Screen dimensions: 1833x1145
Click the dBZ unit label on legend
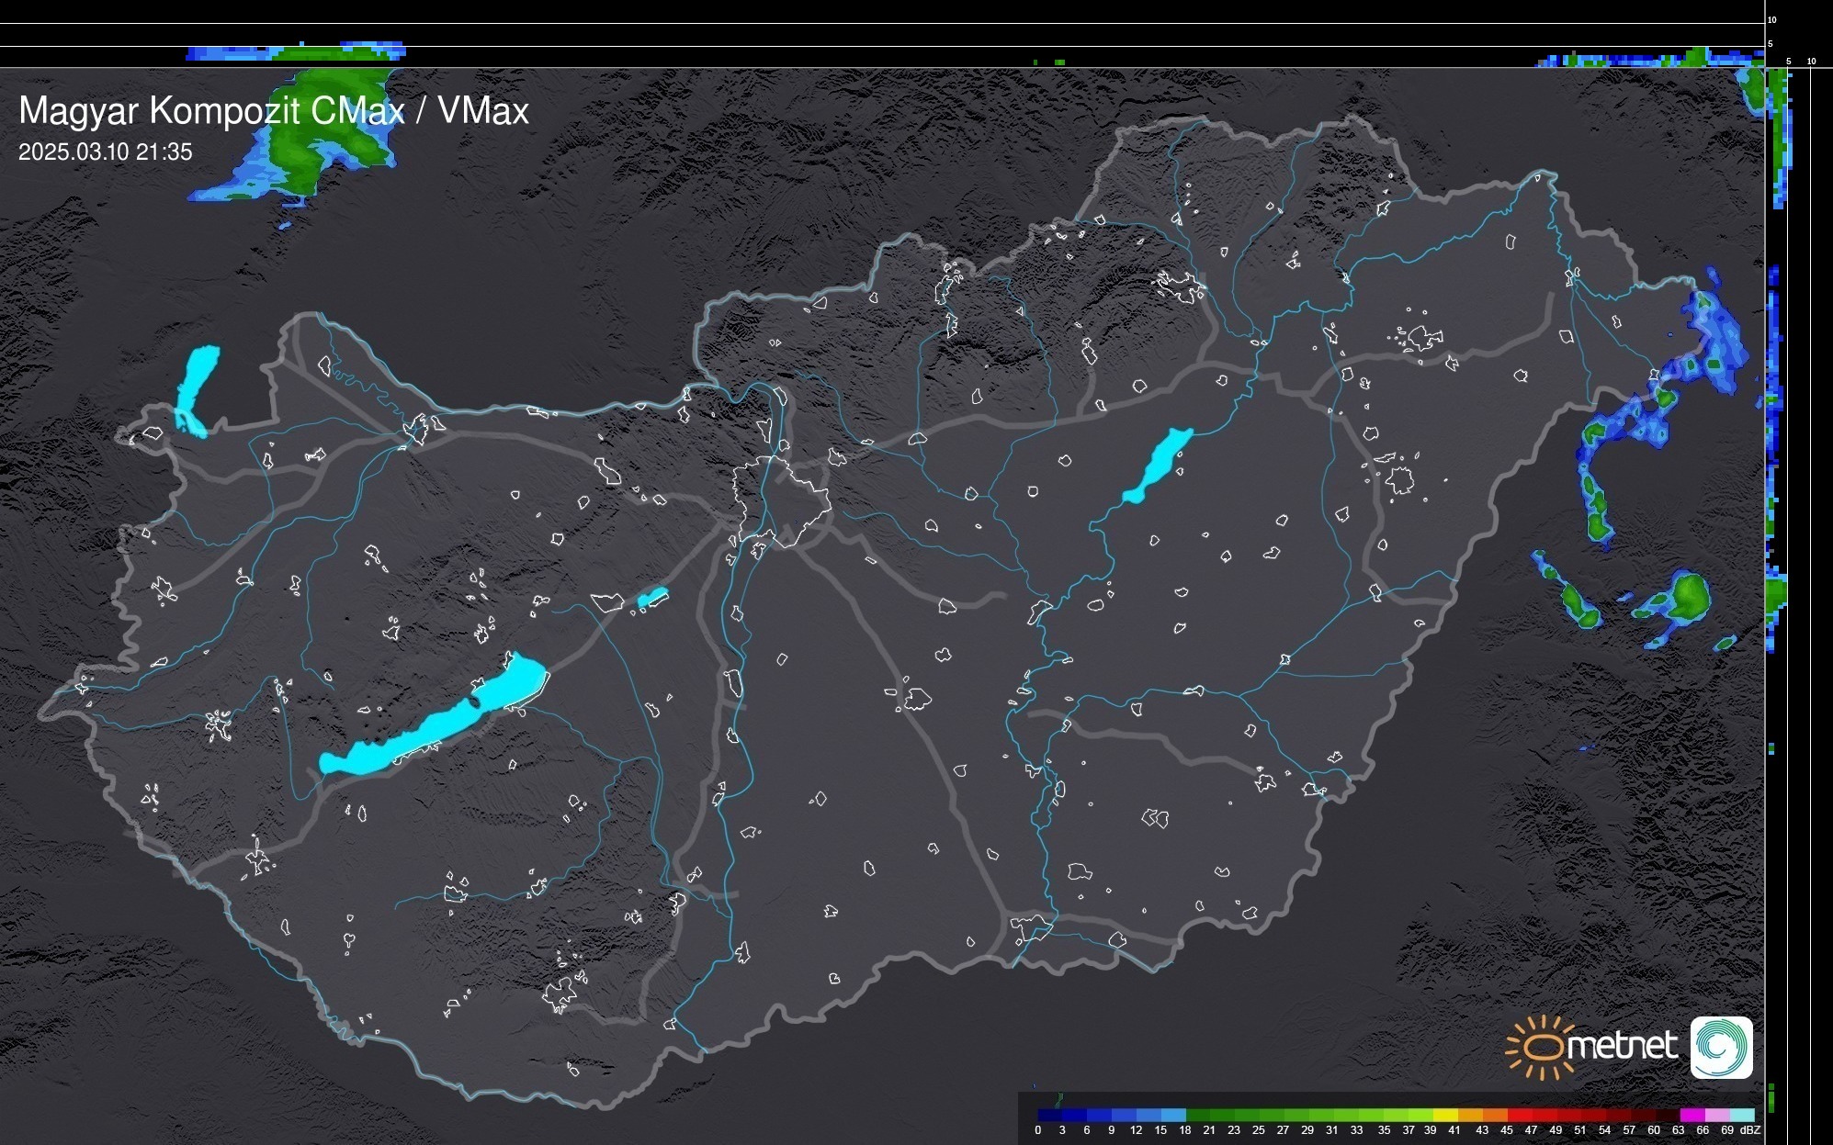pos(1750,1130)
